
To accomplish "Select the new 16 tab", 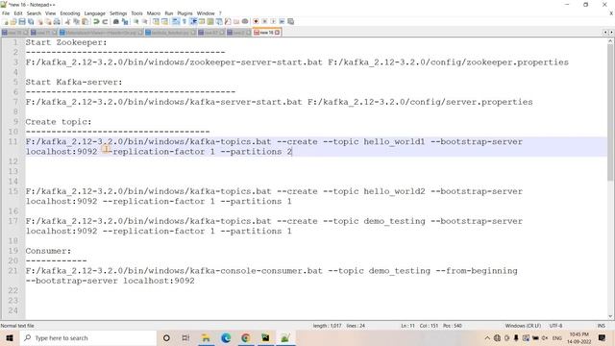I will pos(266,33).
